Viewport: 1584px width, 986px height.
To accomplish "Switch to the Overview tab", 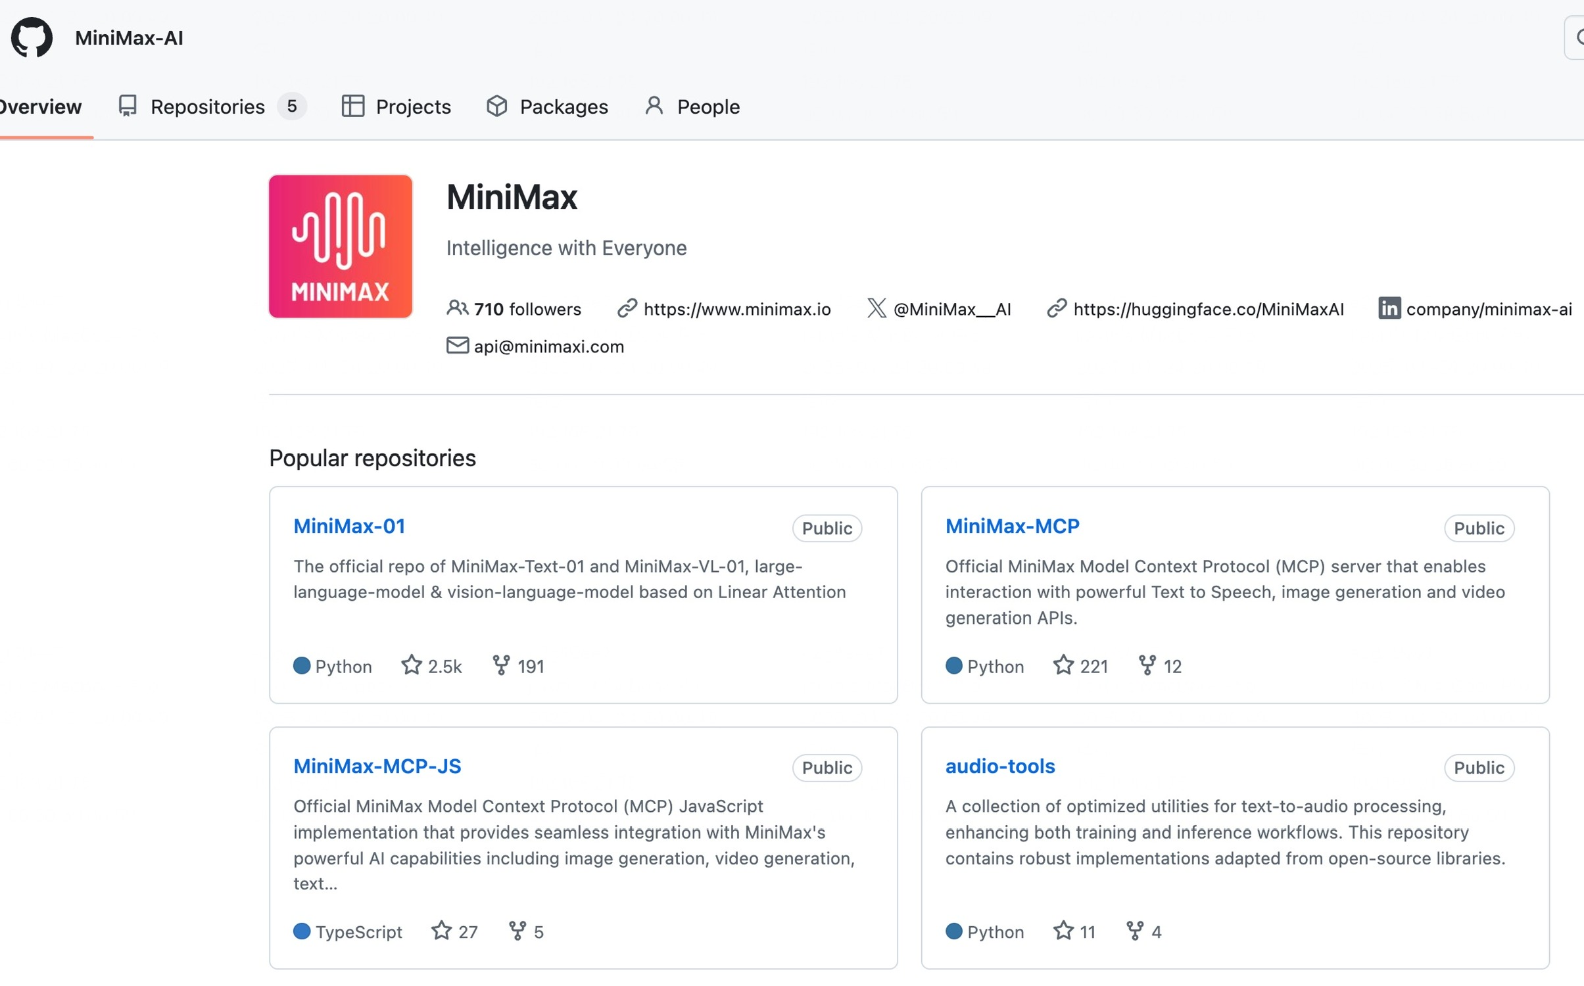I will [x=41, y=106].
